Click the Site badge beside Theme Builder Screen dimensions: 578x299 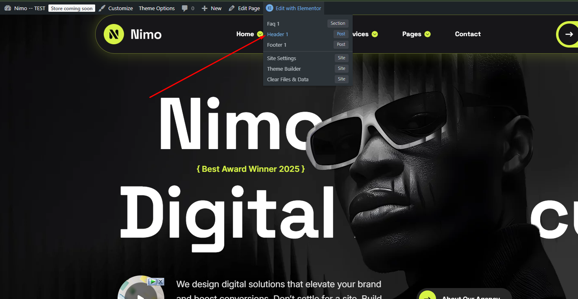coord(342,69)
